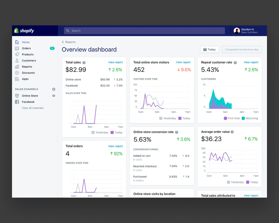This screenshot has height=223, width=279.
Task: Go to Customers in sidebar
Action: [29, 60]
